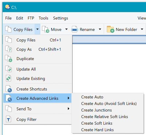Open the Settings menu
Viewport: 146px width, 135px height.
[x=61, y=18]
